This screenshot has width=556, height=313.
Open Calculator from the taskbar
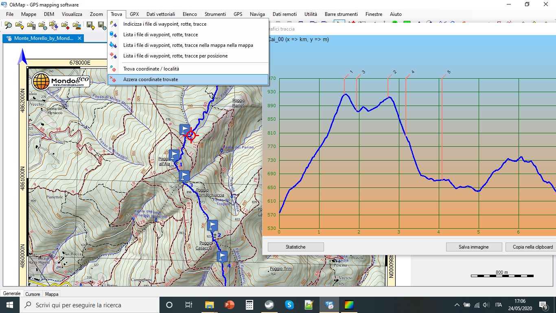point(250,305)
